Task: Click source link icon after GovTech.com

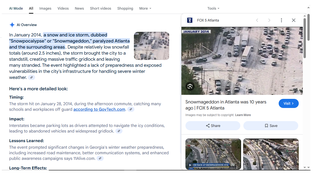Action: click(x=131, y=109)
